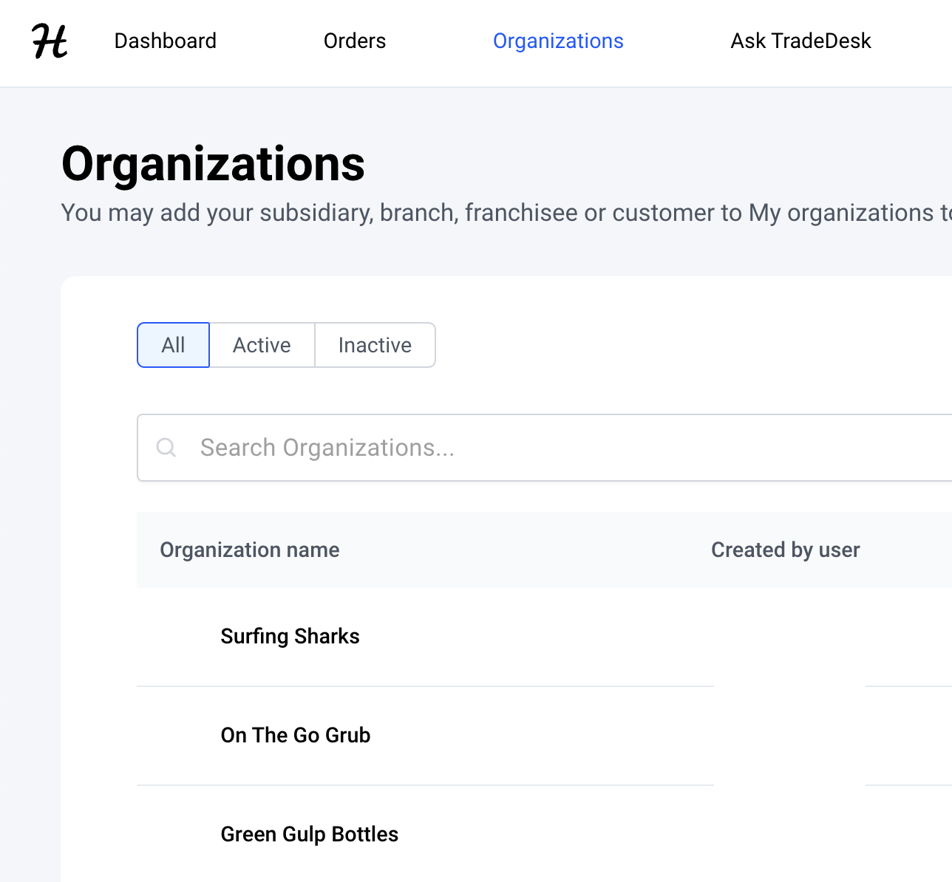Open Ask TradeDesk

[x=800, y=41]
